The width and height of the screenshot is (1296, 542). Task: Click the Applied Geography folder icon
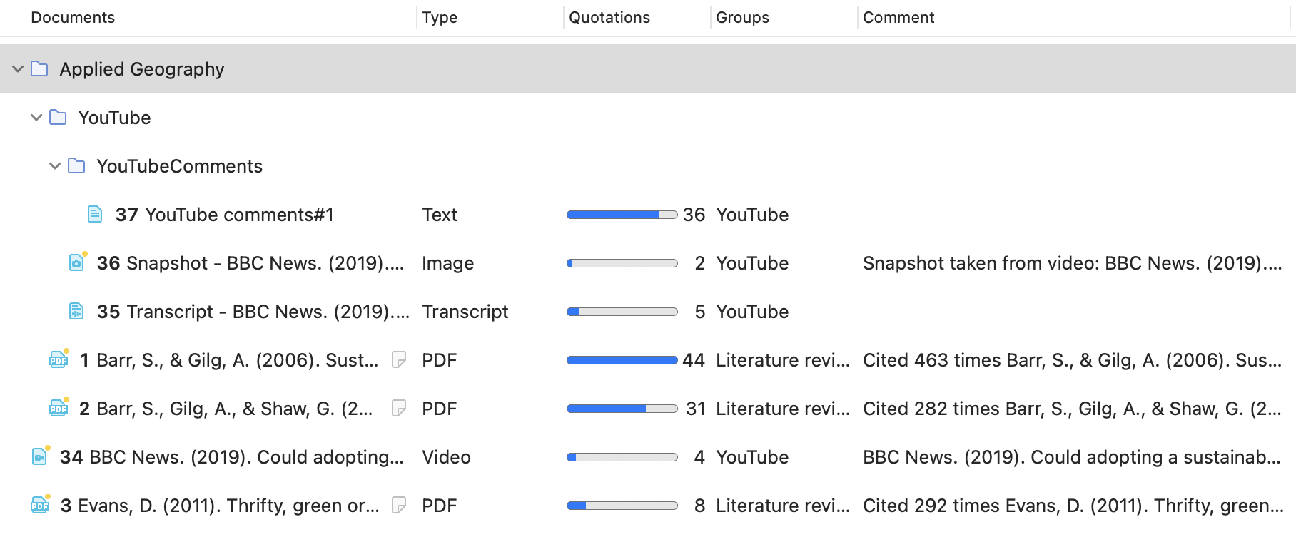pyautogui.click(x=40, y=69)
